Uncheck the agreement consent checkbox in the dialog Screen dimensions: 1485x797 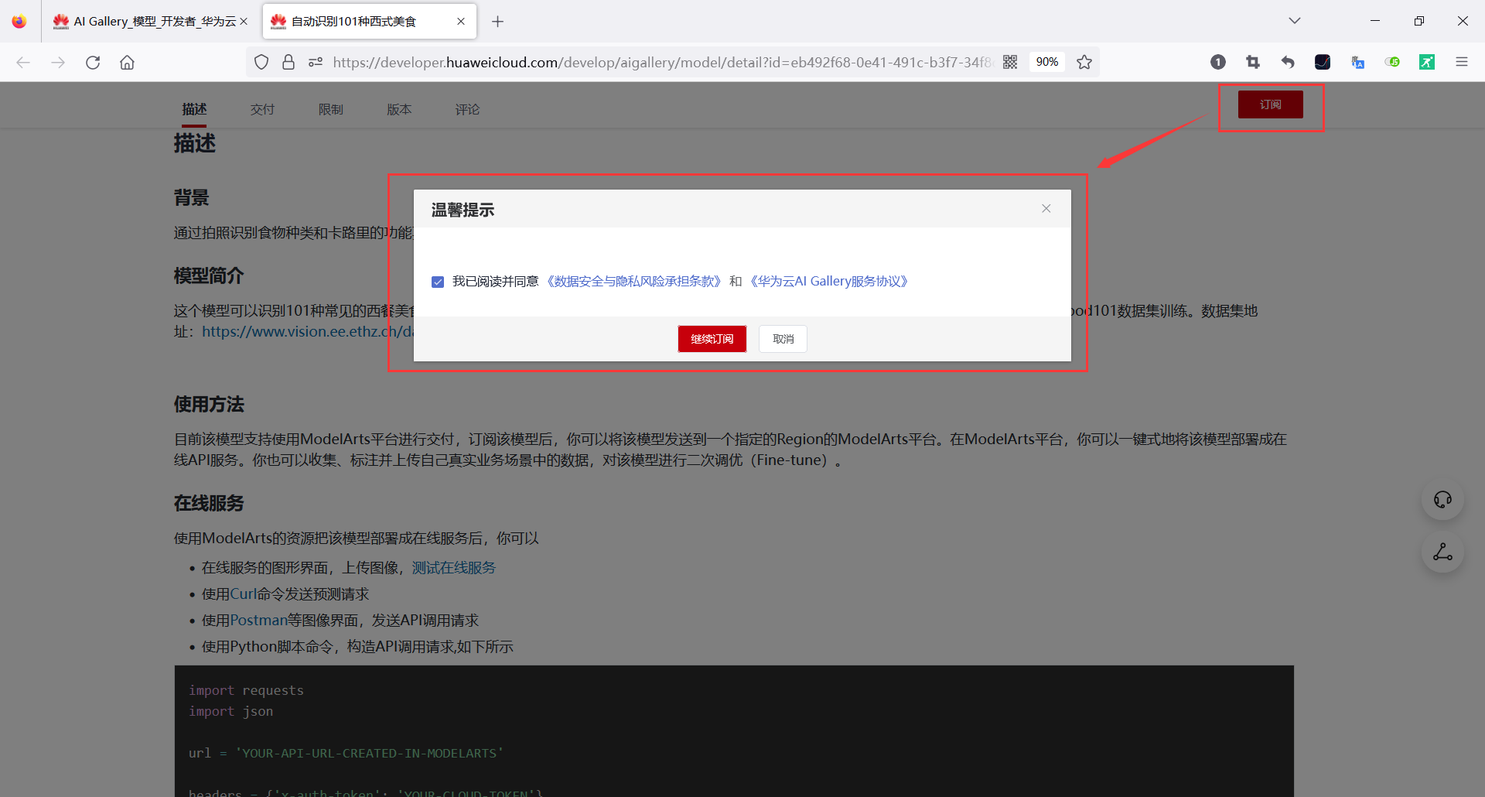pos(439,282)
